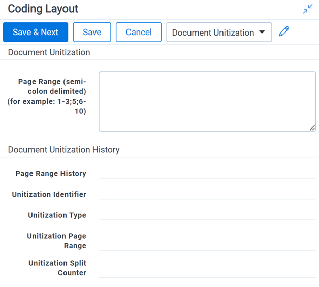The width and height of the screenshot is (319, 287).
Task: Click the text area resize handle
Action: pos(312,128)
